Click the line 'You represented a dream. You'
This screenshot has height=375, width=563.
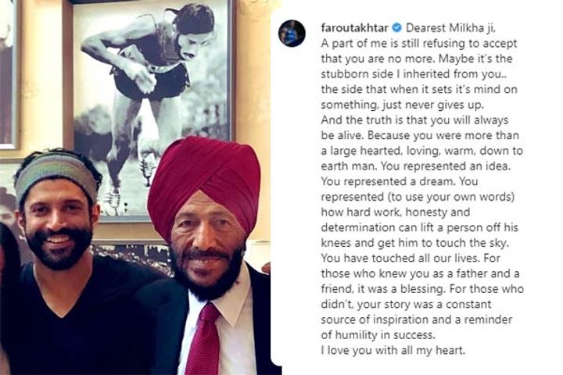point(400,181)
